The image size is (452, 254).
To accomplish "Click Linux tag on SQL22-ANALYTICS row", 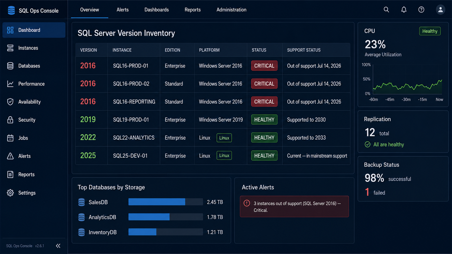I will 224,138.
